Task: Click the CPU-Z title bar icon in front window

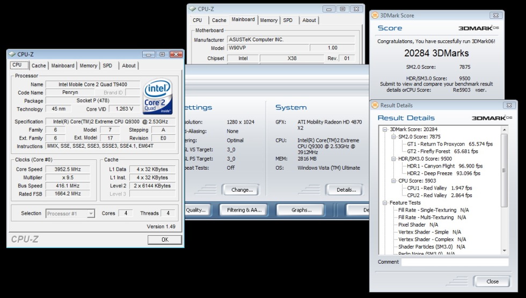Action: tap(12, 54)
